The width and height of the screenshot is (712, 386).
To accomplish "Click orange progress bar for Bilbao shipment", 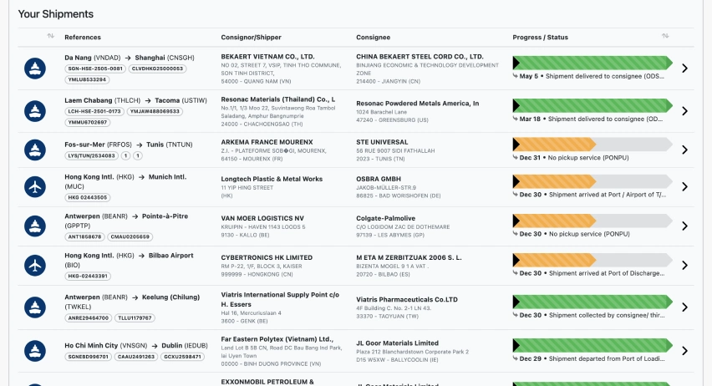I will pyautogui.click(x=554, y=260).
